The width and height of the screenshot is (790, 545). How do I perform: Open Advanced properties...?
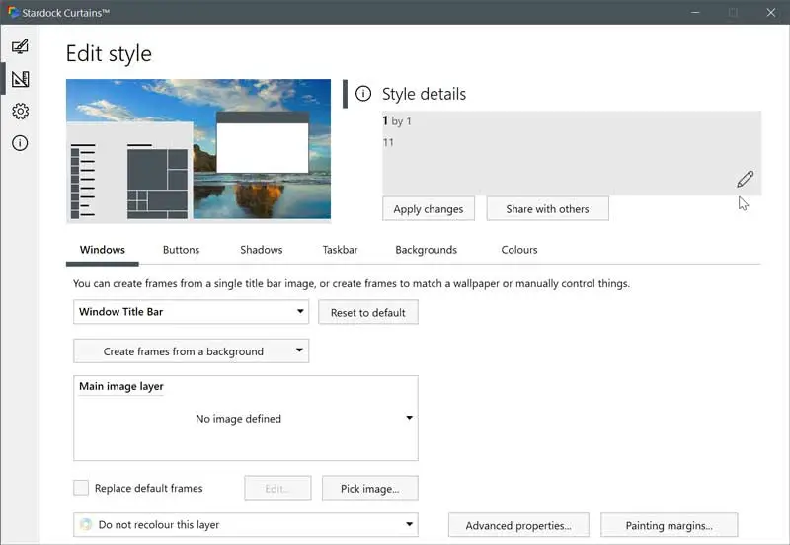(x=518, y=525)
